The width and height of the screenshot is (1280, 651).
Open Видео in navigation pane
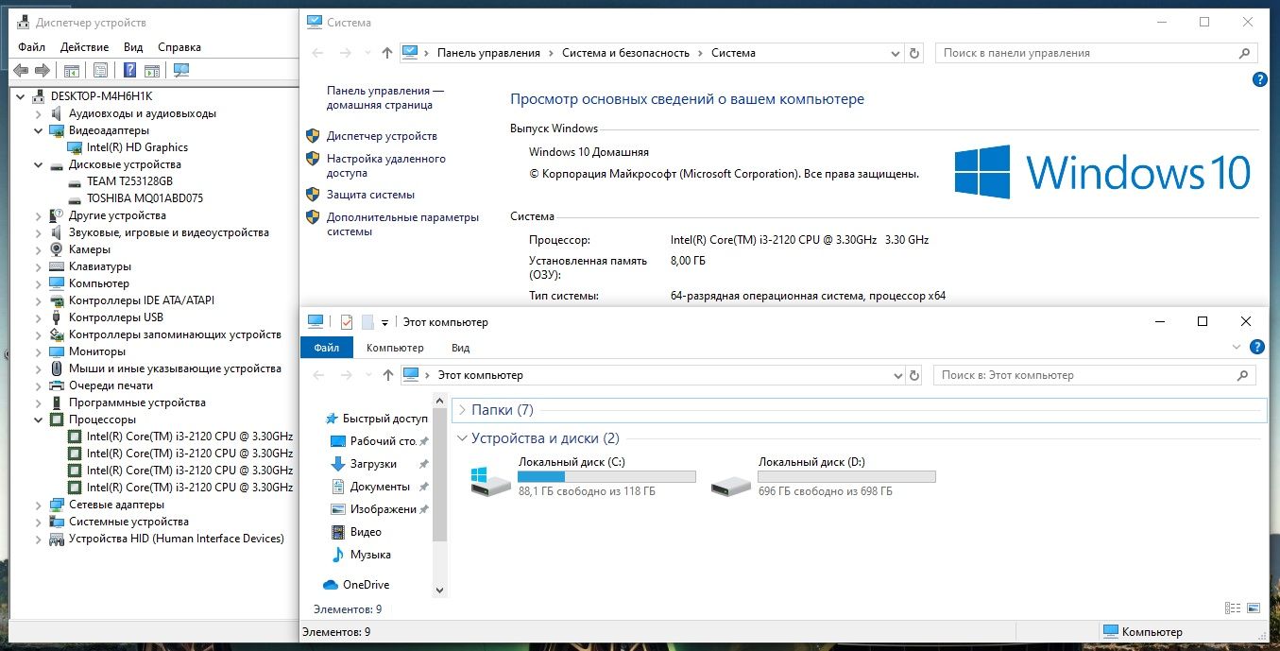click(366, 532)
